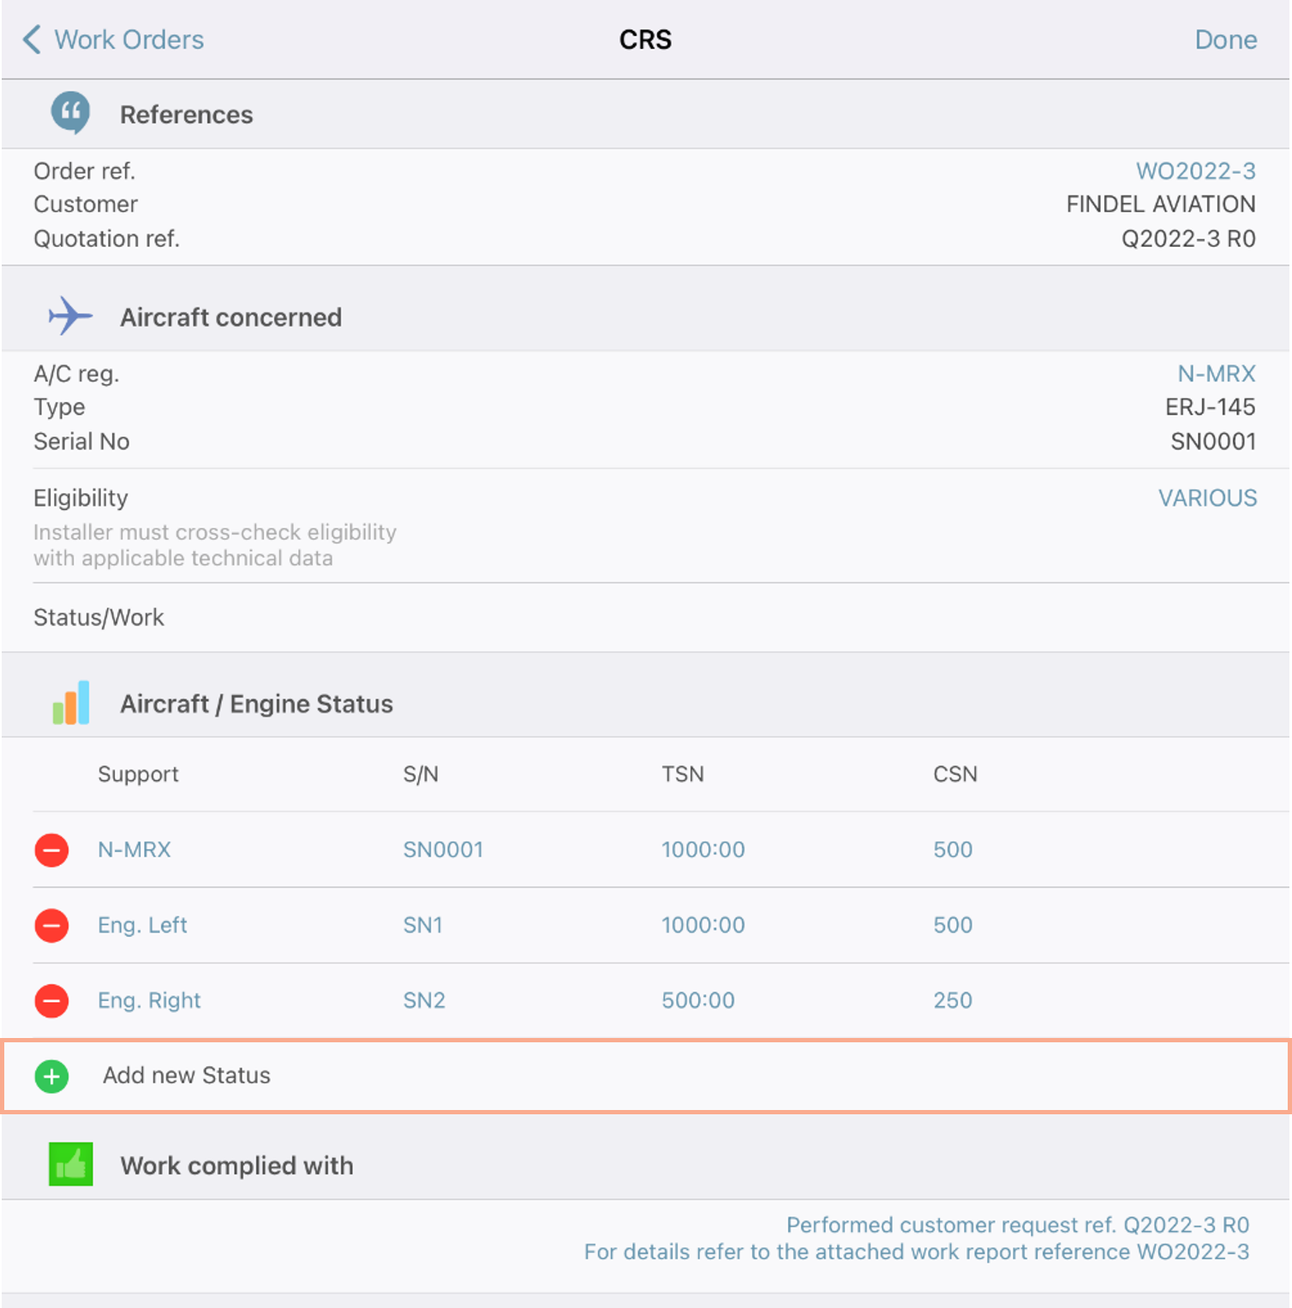Screen dimensions: 1292x1308
Task: Delete the Eng. Left status row
Action: [x=51, y=925]
